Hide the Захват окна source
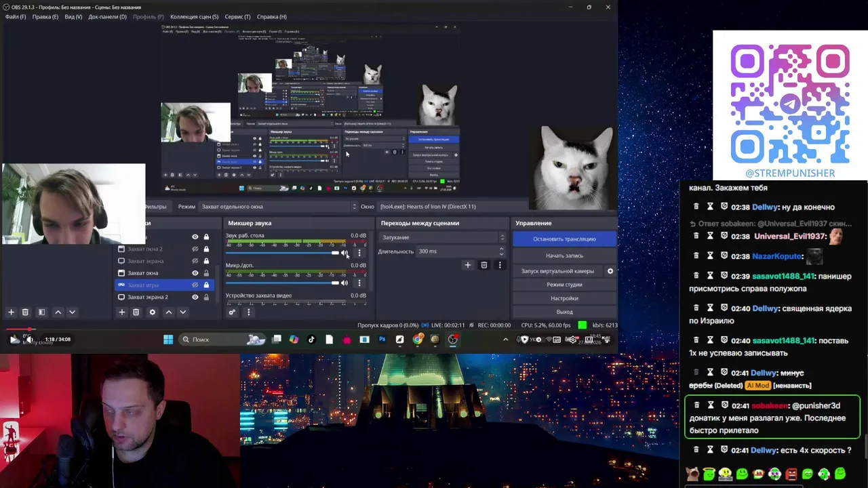868x488 pixels. [195, 273]
